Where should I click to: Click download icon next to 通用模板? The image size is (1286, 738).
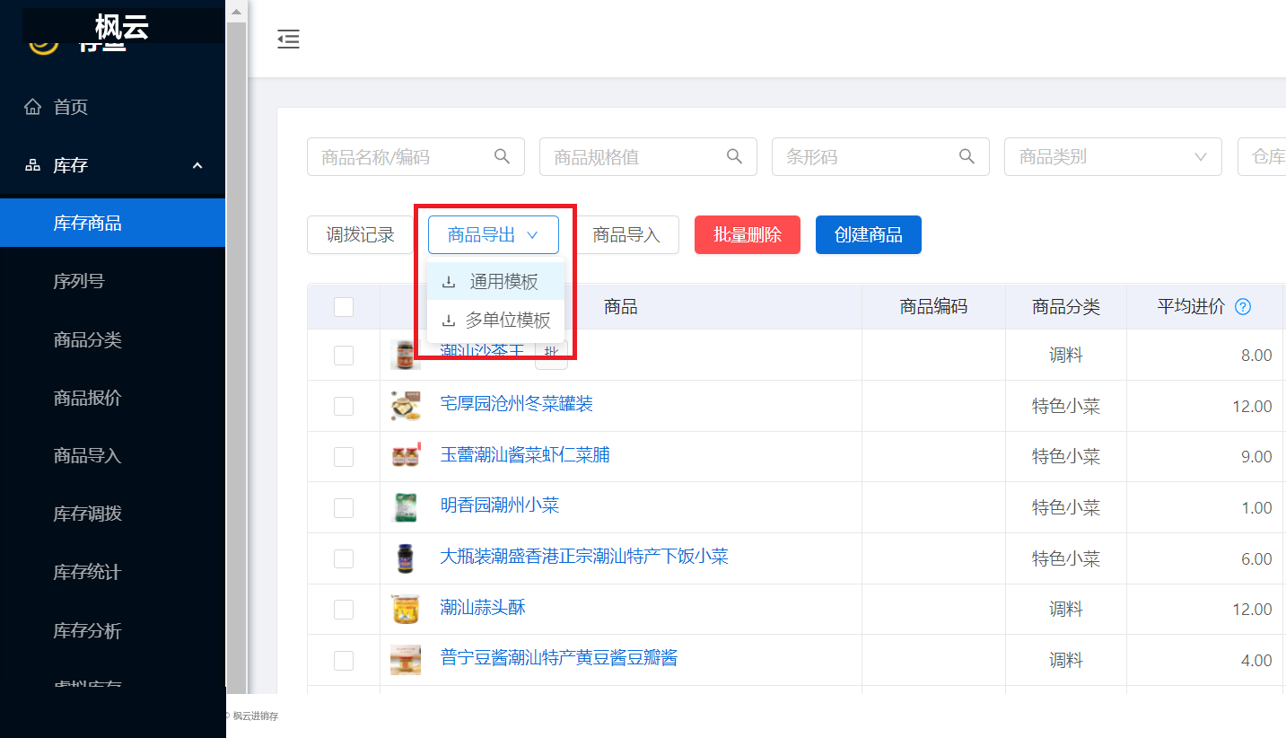click(449, 282)
